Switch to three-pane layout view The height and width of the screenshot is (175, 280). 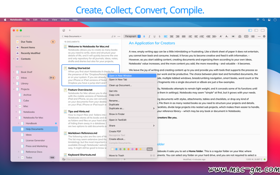pos(250,30)
